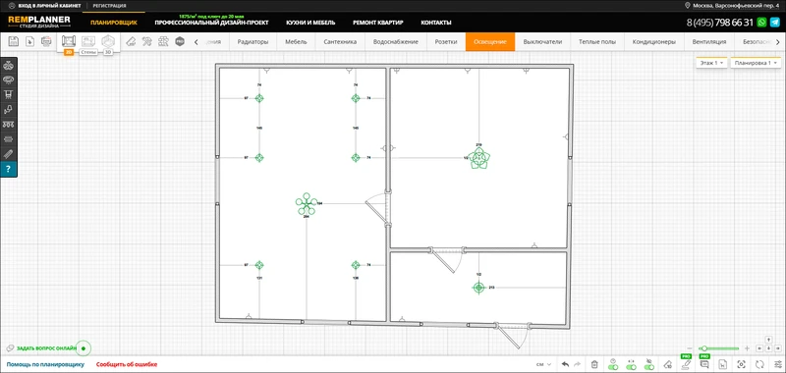Image resolution: width=786 pixels, height=373 pixels.
Task: Click the PRO comments icon
Action: pos(704,363)
